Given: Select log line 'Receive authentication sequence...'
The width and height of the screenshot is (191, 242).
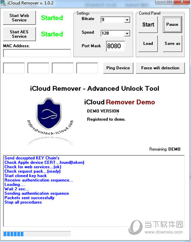Looking at the screenshot, I should click(39, 180).
